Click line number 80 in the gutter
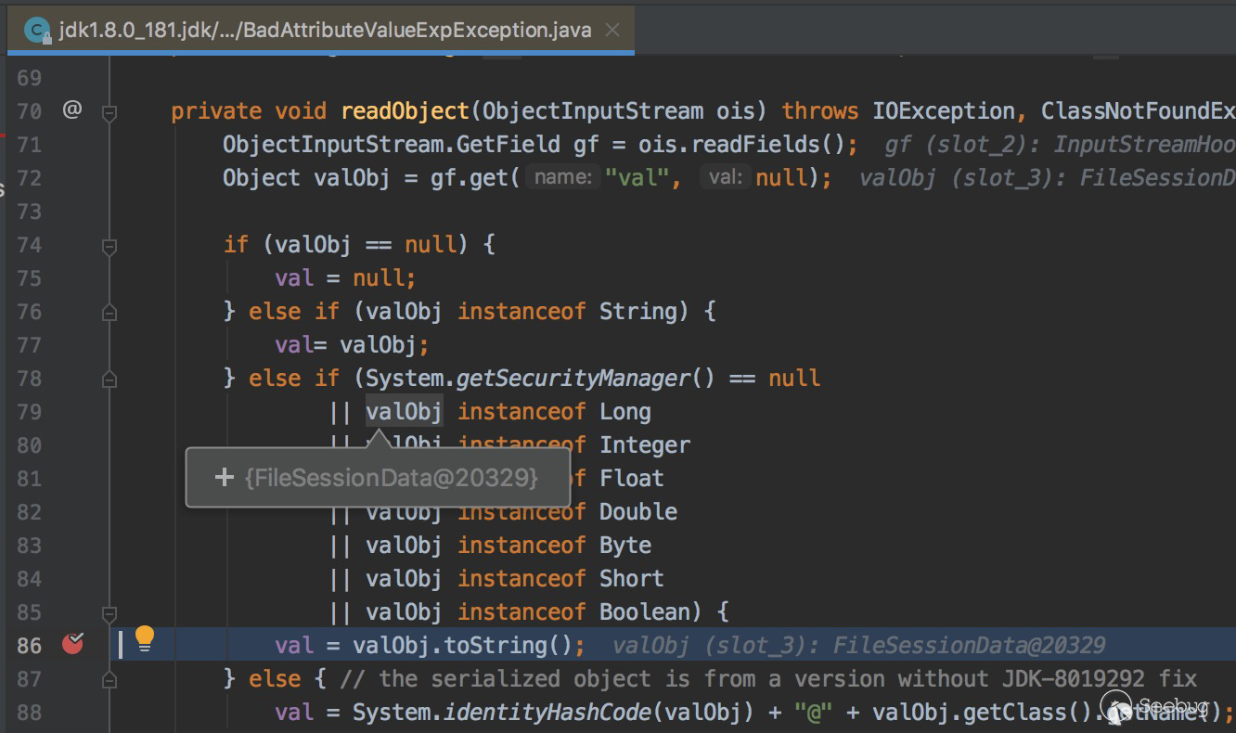 (29, 445)
